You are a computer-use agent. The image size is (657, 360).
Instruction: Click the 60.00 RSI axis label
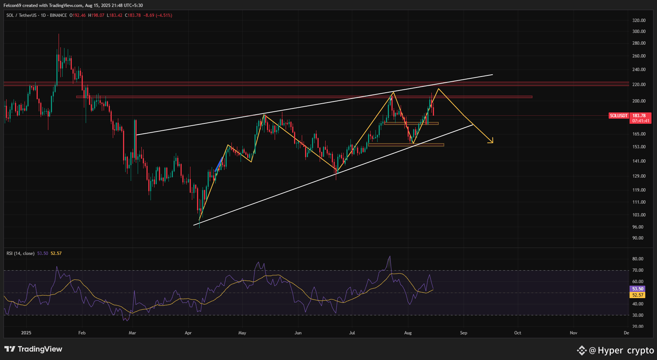pos(638,282)
